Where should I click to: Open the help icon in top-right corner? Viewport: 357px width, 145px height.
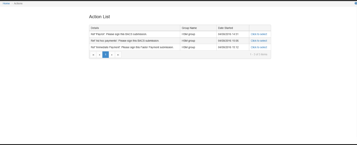pyautogui.click(x=356, y=3)
